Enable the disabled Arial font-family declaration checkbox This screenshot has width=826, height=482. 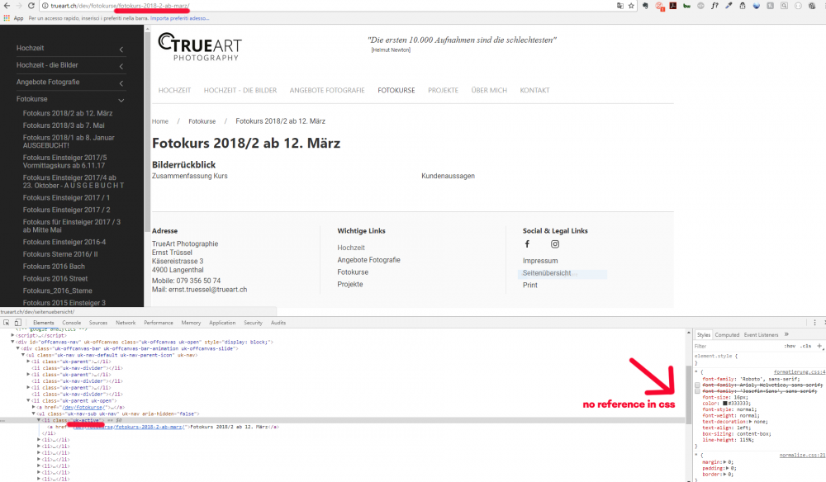(x=697, y=385)
